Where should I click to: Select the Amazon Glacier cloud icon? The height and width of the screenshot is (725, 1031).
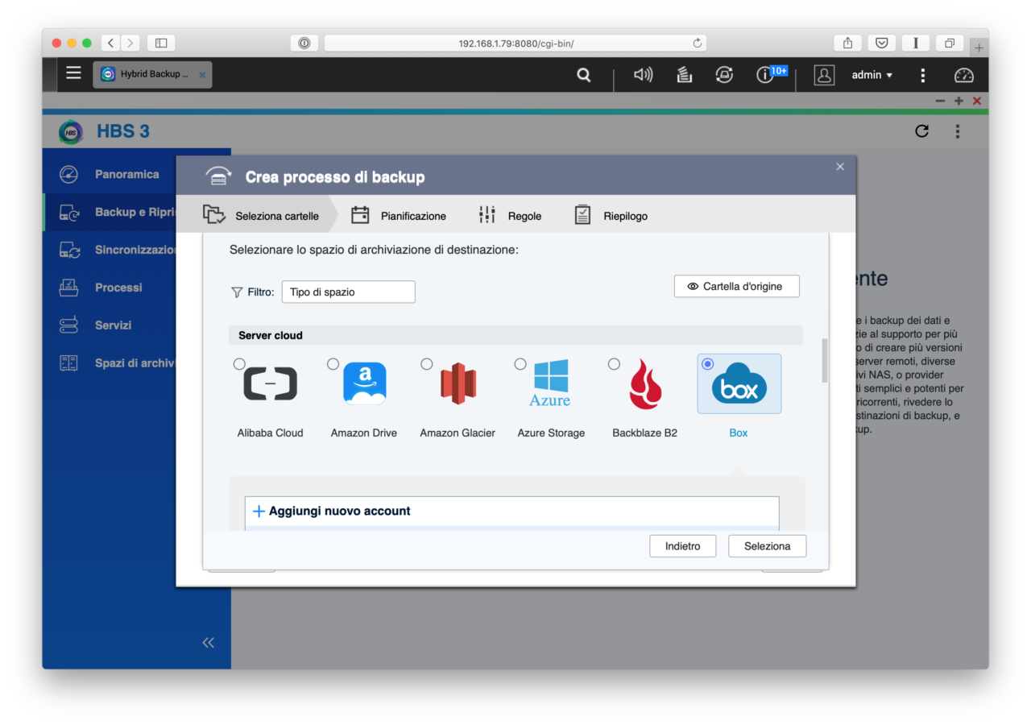pyautogui.click(x=458, y=384)
